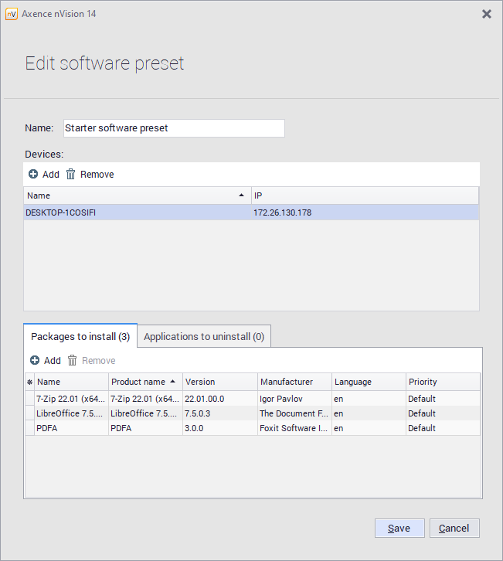
Task: Click the Axence nVision logo icon
Action: pos(12,14)
